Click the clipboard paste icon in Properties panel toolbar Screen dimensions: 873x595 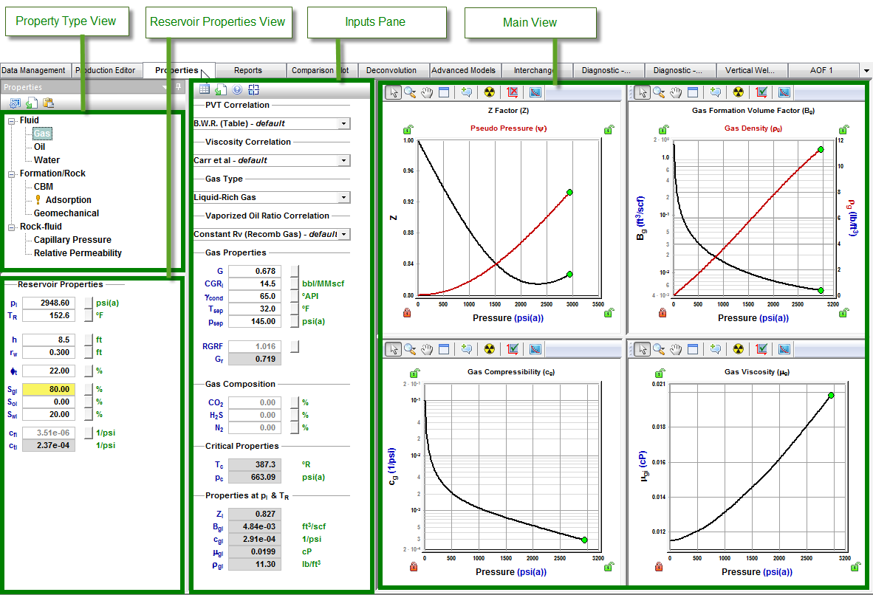point(48,103)
